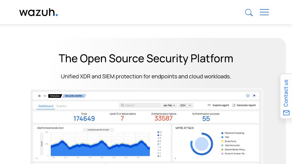This screenshot has width=292, height=164.
Task: Click the SSH legend entry
Action: click(225, 137)
